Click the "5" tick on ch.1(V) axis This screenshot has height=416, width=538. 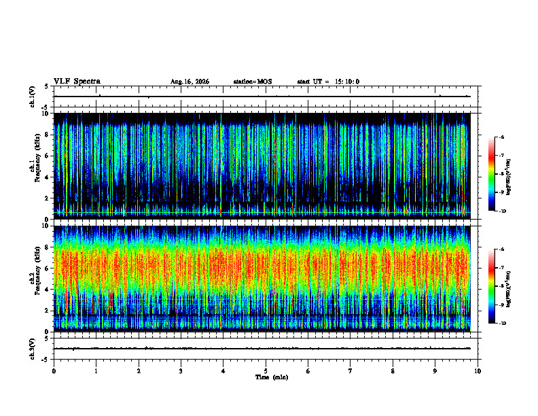pos(47,87)
